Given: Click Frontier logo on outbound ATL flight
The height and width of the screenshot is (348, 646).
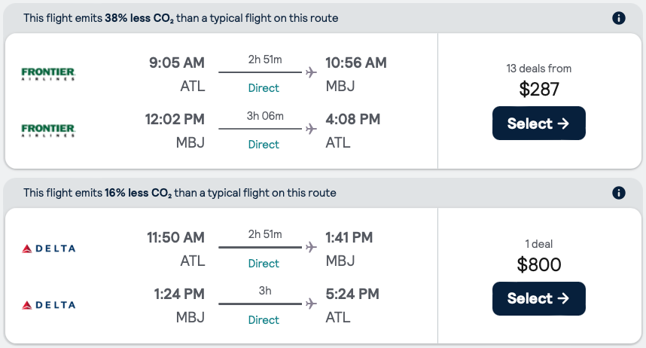Looking at the screenshot, I should 49,74.
